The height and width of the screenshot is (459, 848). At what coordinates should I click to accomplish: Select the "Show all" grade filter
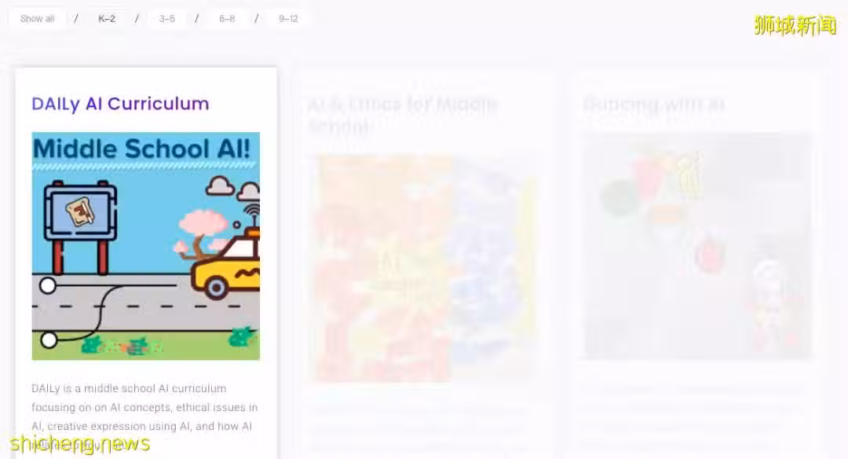click(38, 19)
